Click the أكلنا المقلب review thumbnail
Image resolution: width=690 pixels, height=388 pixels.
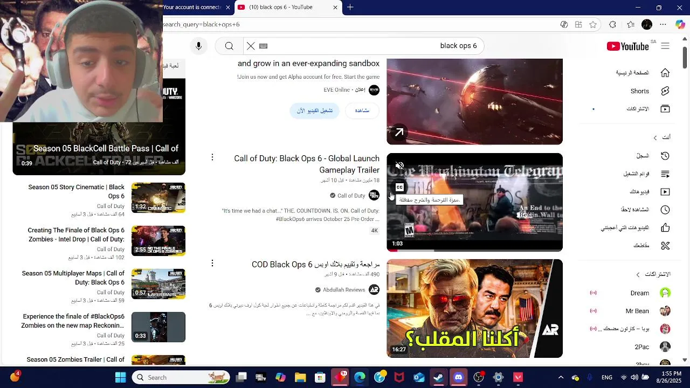pyautogui.click(x=474, y=309)
